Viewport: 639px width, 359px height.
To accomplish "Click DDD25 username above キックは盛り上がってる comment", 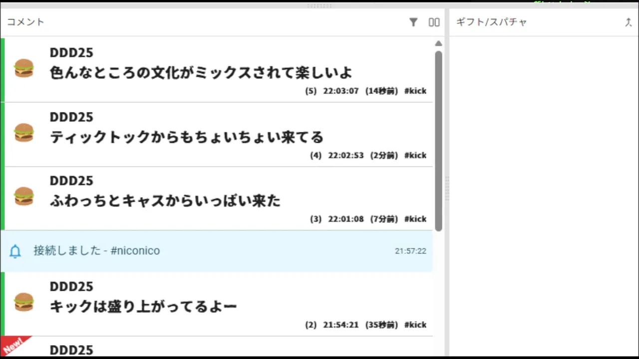I will [71, 287].
